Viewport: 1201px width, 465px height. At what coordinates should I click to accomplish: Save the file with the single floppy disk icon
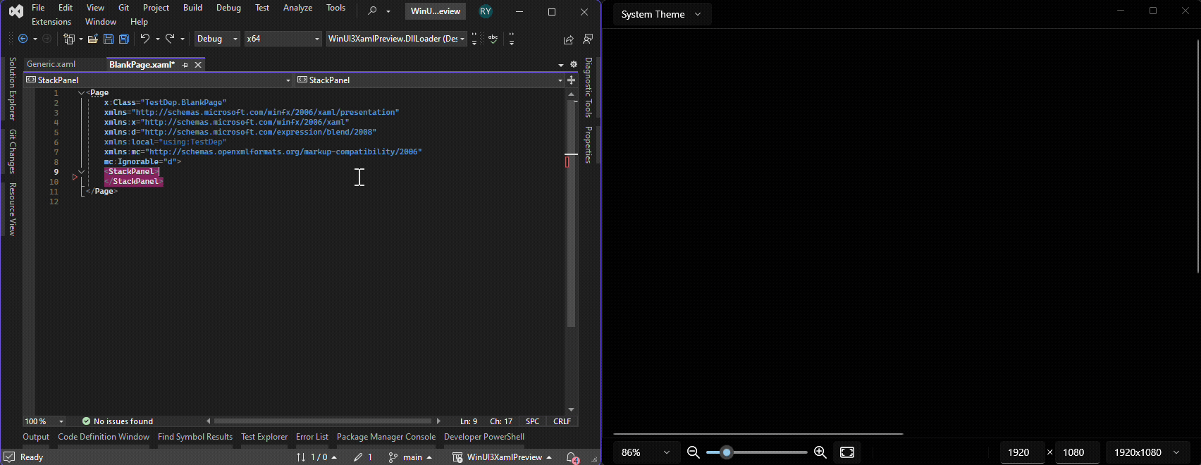tap(109, 39)
